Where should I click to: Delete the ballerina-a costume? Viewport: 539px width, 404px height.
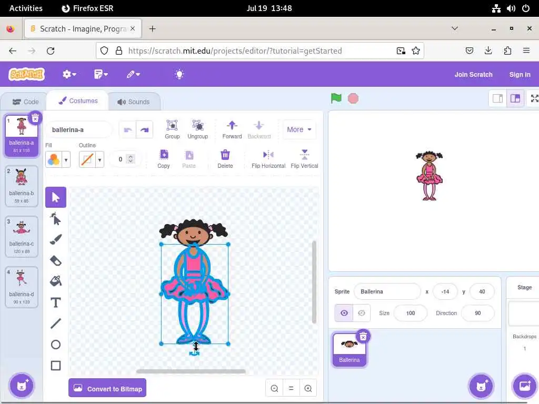(35, 118)
